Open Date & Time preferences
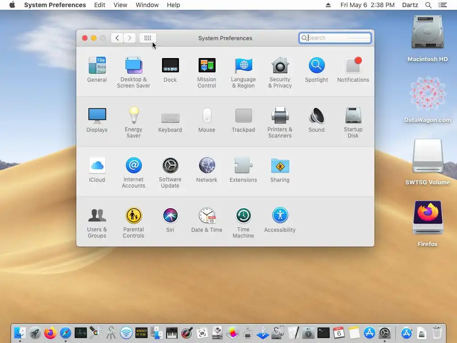Screen dimensions: 457x343 pos(207,220)
